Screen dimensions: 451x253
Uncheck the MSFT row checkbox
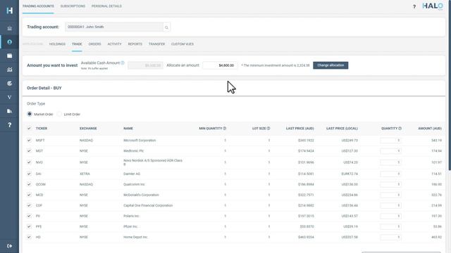click(29, 141)
